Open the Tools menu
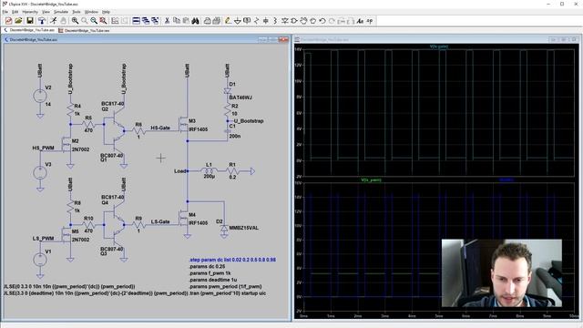Screen dimensions: 583x328 tap(77, 12)
